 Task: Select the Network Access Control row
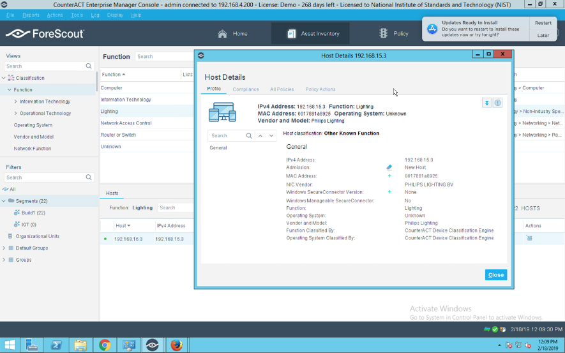pyautogui.click(x=147, y=123)
